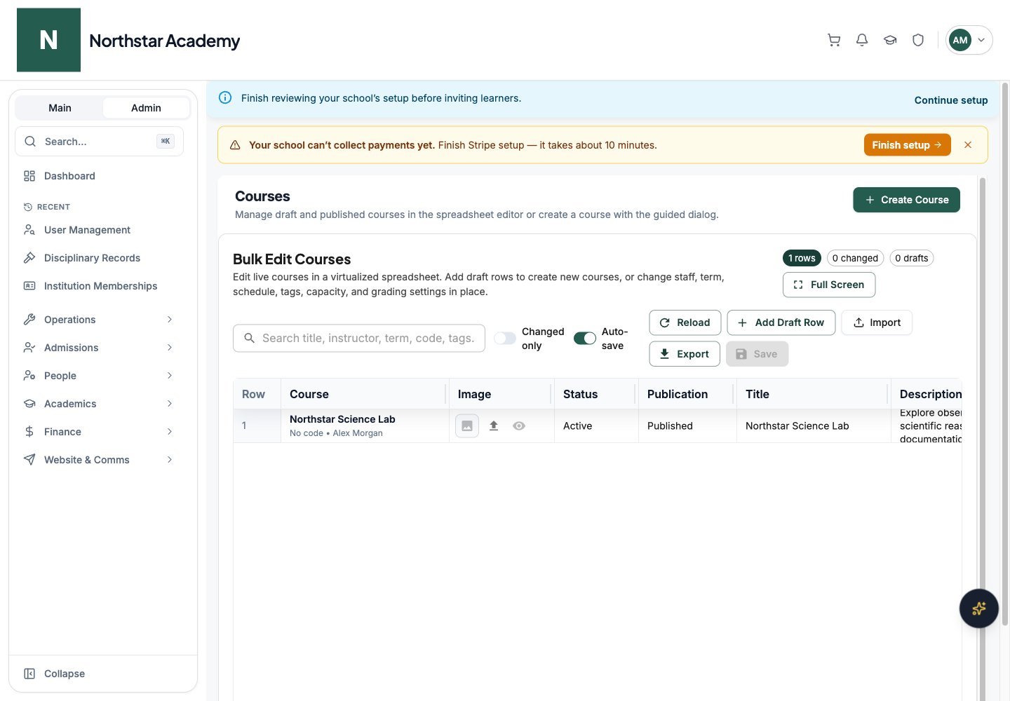Image resolution: width=1010 pixels, height=701 pixels.
Task: Expand the Website & Comms section
Action: [99, 460]
